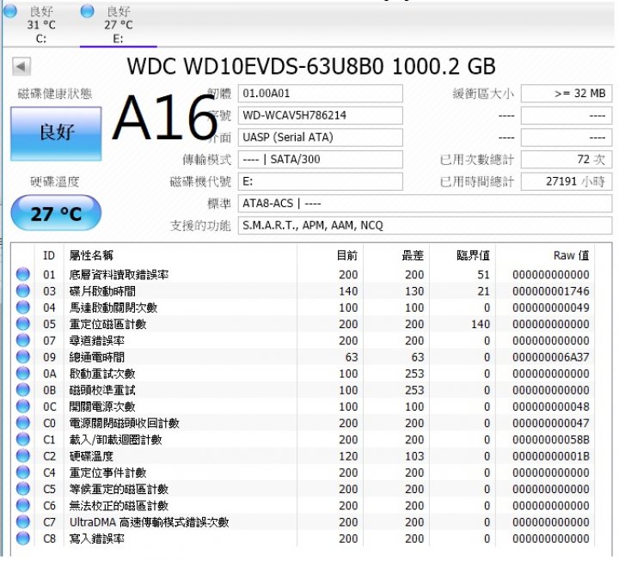Select the 無法校正的磁區計數 attribute name
Image resolution: width=619 pixels, height=561 pixels.
pos(119,506)
